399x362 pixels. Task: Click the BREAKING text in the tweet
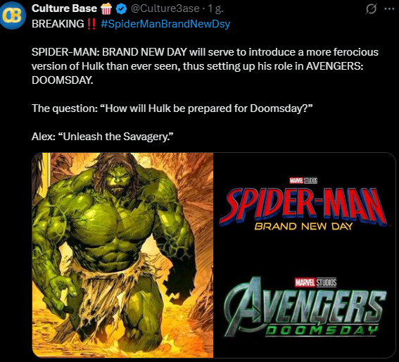point(58,24)
